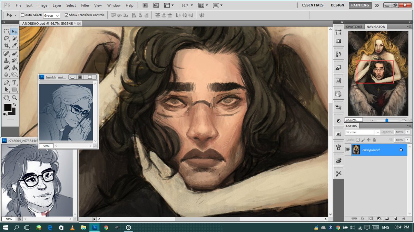Select the Hand tool

[x=6, y=98]
